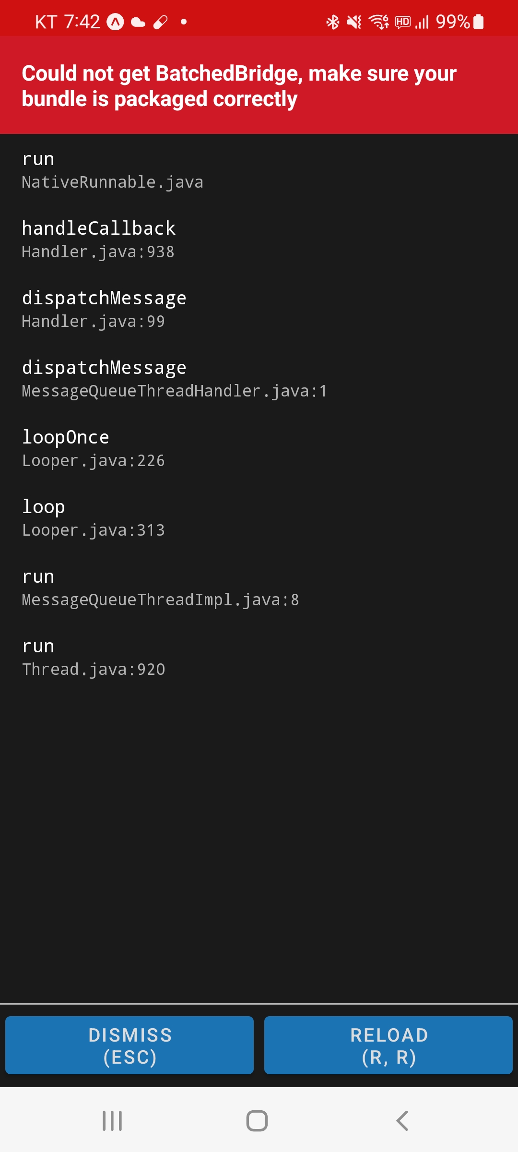Viewport: 518px width, 1152px height.
Task: Tap the cellular signal bars icon
Action: coord(422,22)
